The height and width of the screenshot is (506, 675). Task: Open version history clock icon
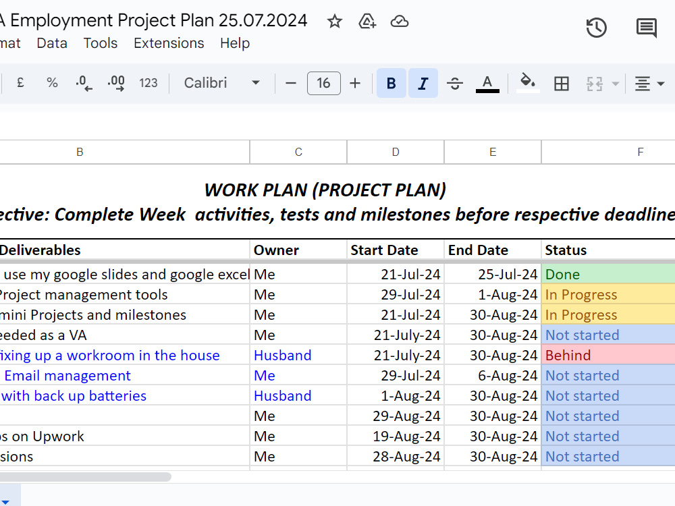[x=596, y=28]
